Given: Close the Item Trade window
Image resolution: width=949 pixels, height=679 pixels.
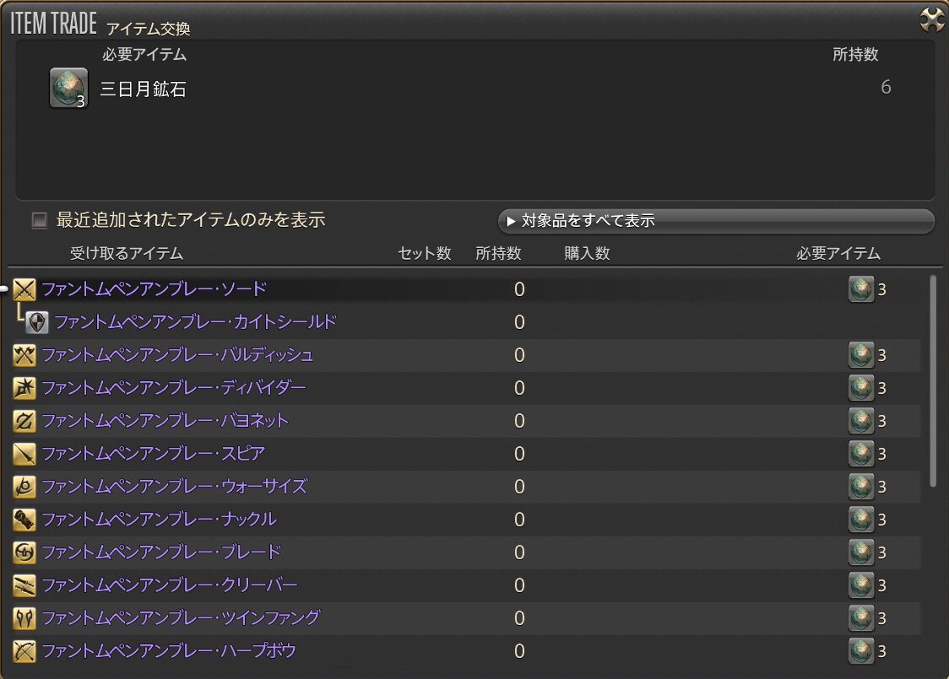Looking at the screenshot, I should pos(931,20).
